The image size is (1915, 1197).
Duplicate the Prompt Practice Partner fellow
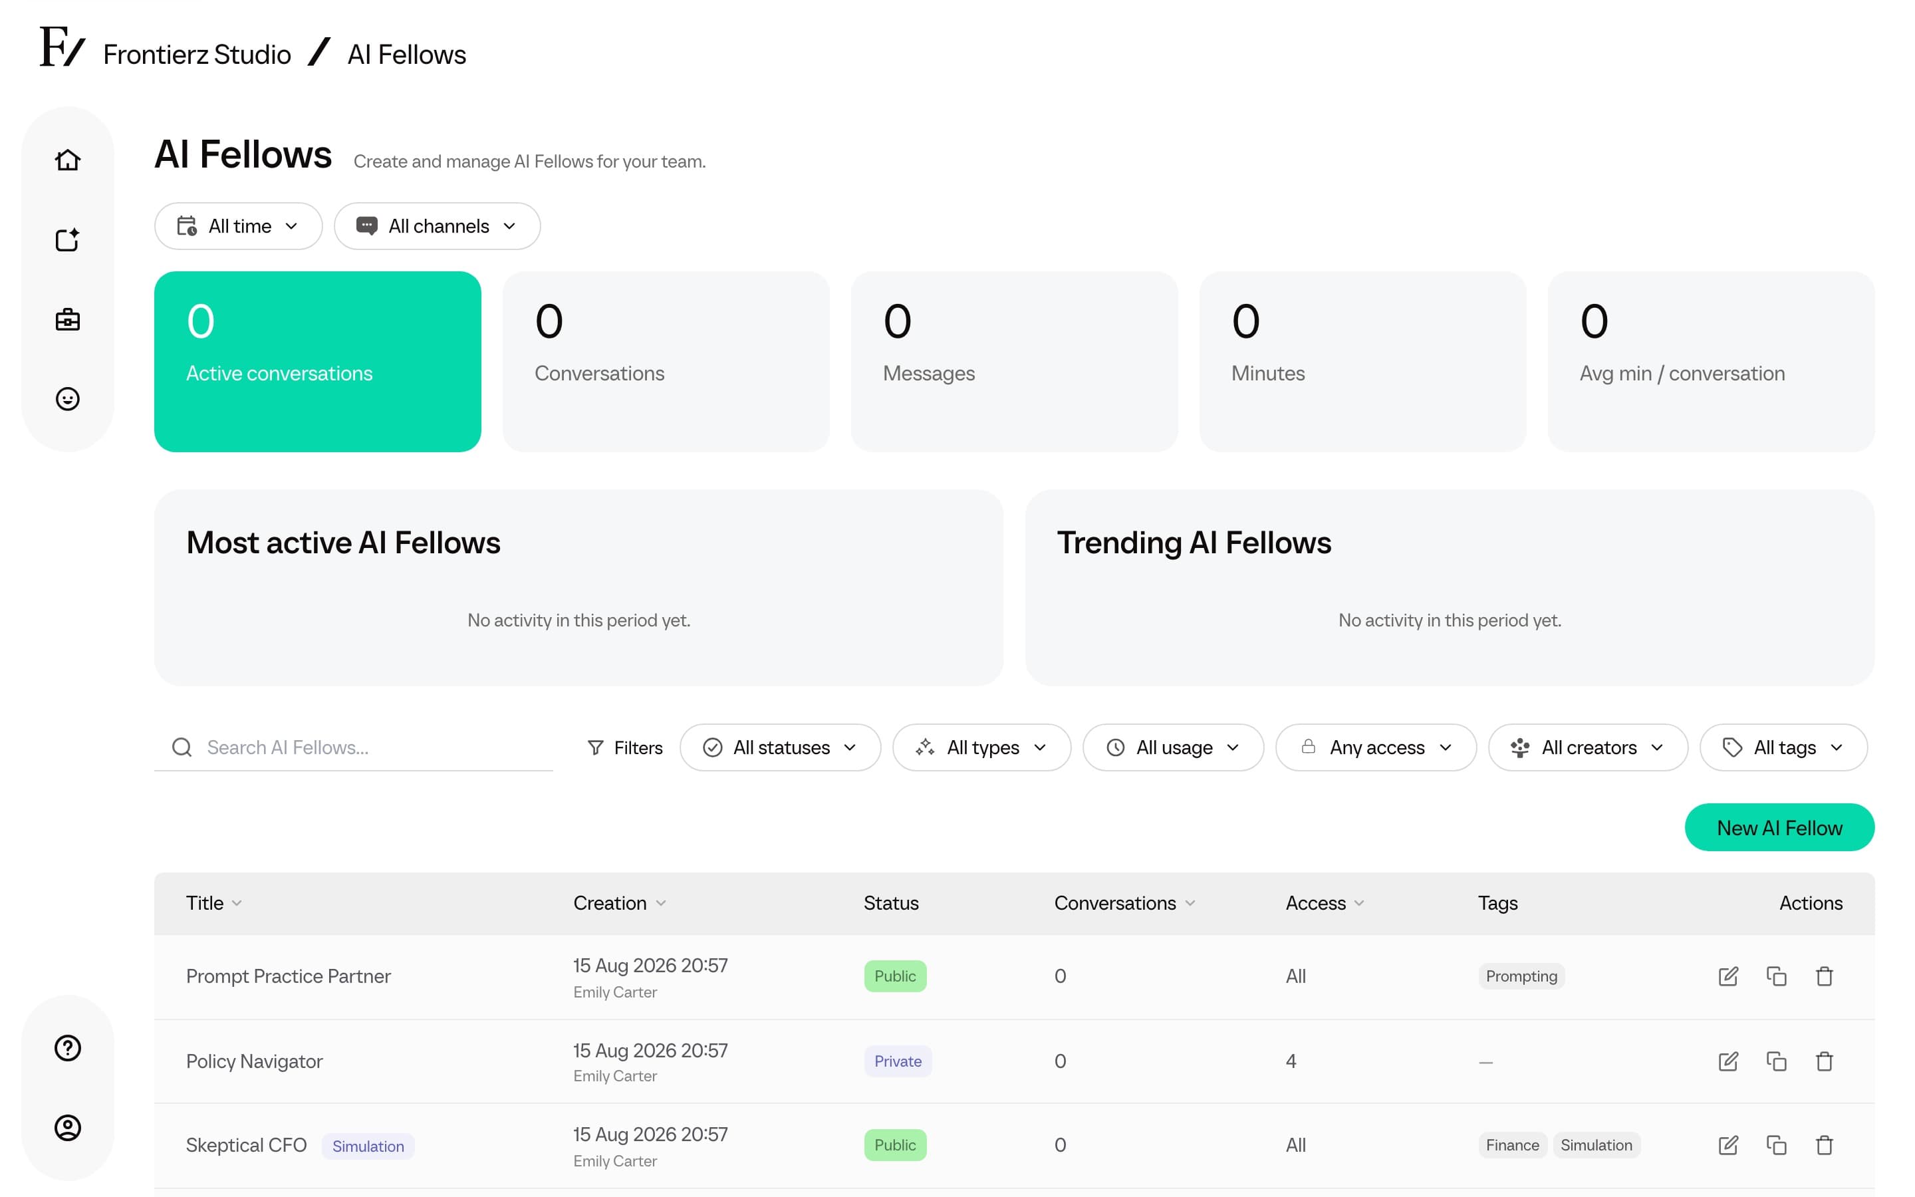(x=1777, y=976)
